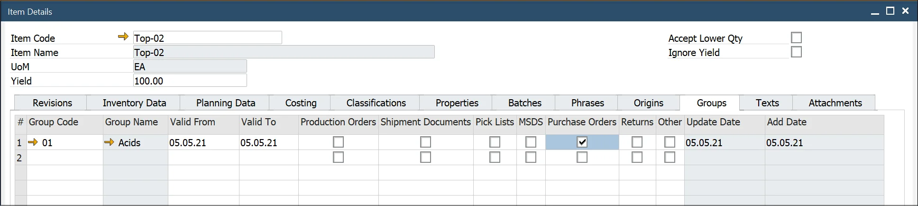Enable Returns checkbox in row 1
This screenshot has width=918, height=206.
pyautogui.click(x=637, y=142)
